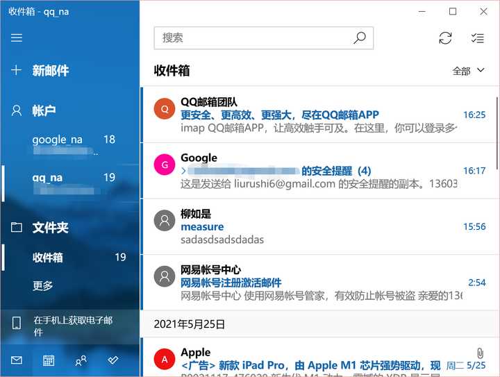Open 柳如是 measure email
This screenshot has width=500, height=377.
(x=319, y=226)
